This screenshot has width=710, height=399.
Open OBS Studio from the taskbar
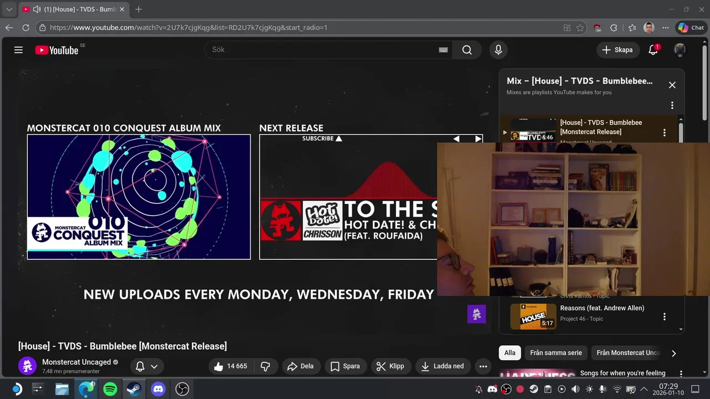click(182, 389)
